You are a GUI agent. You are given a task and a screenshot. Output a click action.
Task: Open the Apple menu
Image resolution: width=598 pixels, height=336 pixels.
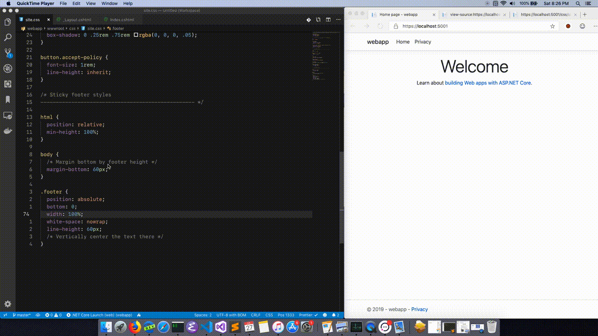point(8,3)
